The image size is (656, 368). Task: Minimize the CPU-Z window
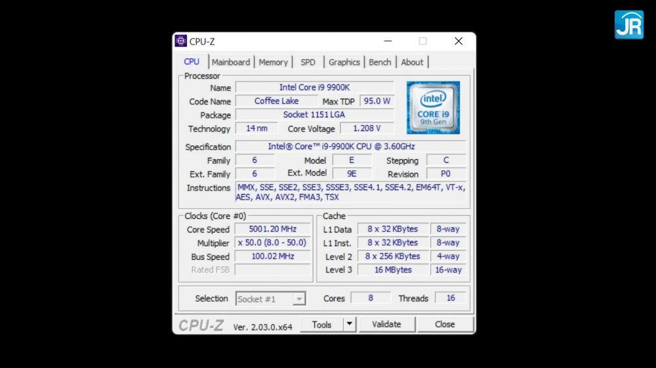[x=388, y=41]
